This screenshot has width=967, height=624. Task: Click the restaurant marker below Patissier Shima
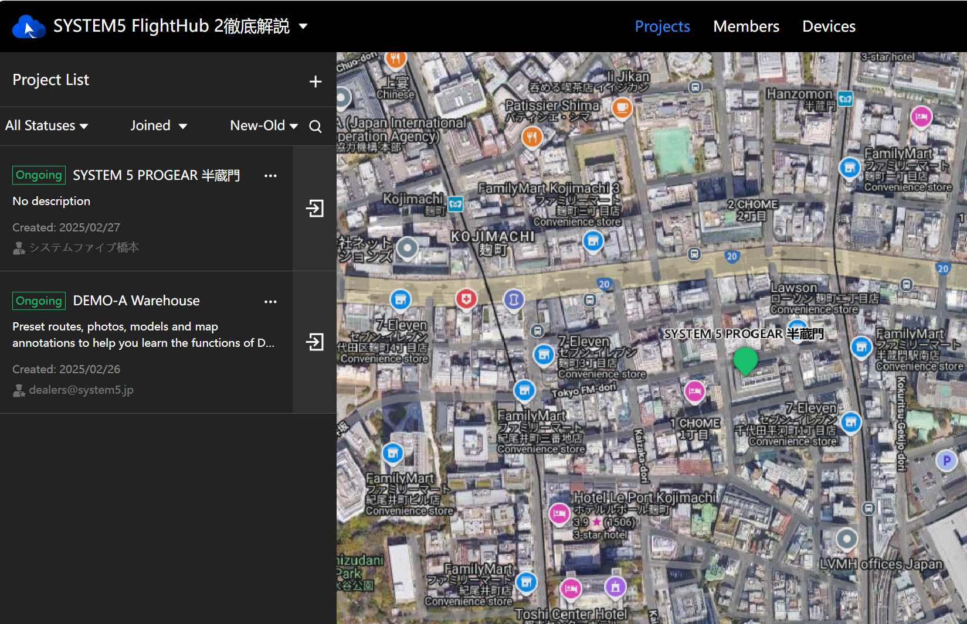coord(532,138)
